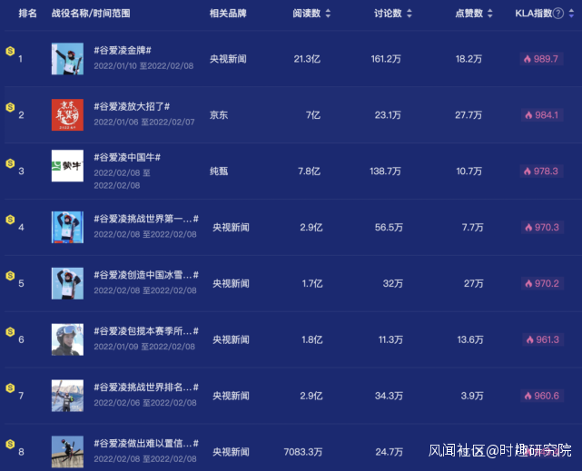Click the gold S badge for rank 2
This screenshot has width=582, height=471.
[x=10, y=107]
